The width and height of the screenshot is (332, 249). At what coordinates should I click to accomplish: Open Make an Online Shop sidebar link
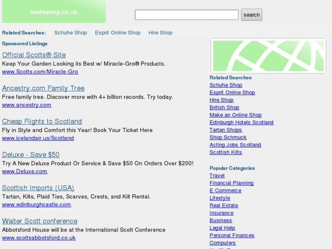tap(236, 115)
